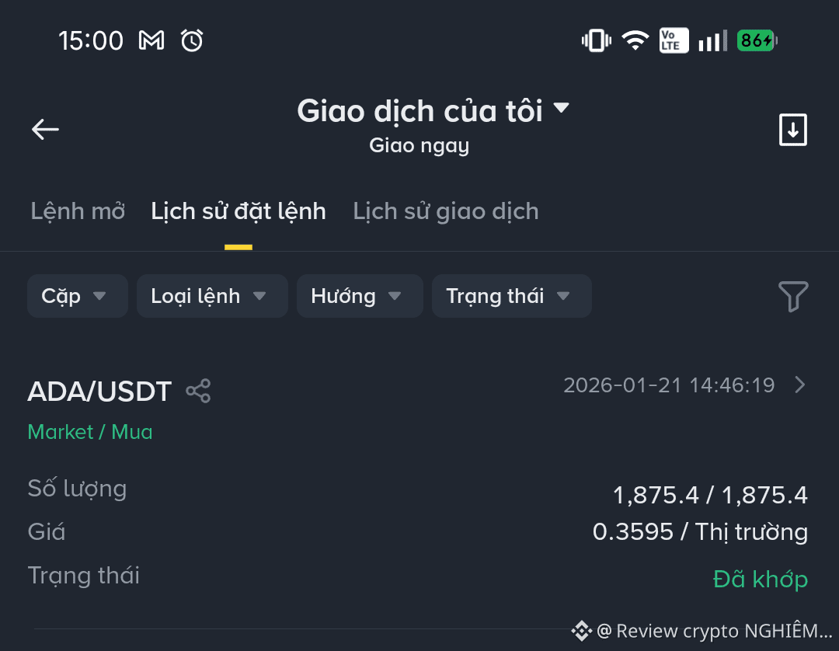Switch to the Lệnh mở tab
The image size is (839, 651).
[x=78, y=211]
